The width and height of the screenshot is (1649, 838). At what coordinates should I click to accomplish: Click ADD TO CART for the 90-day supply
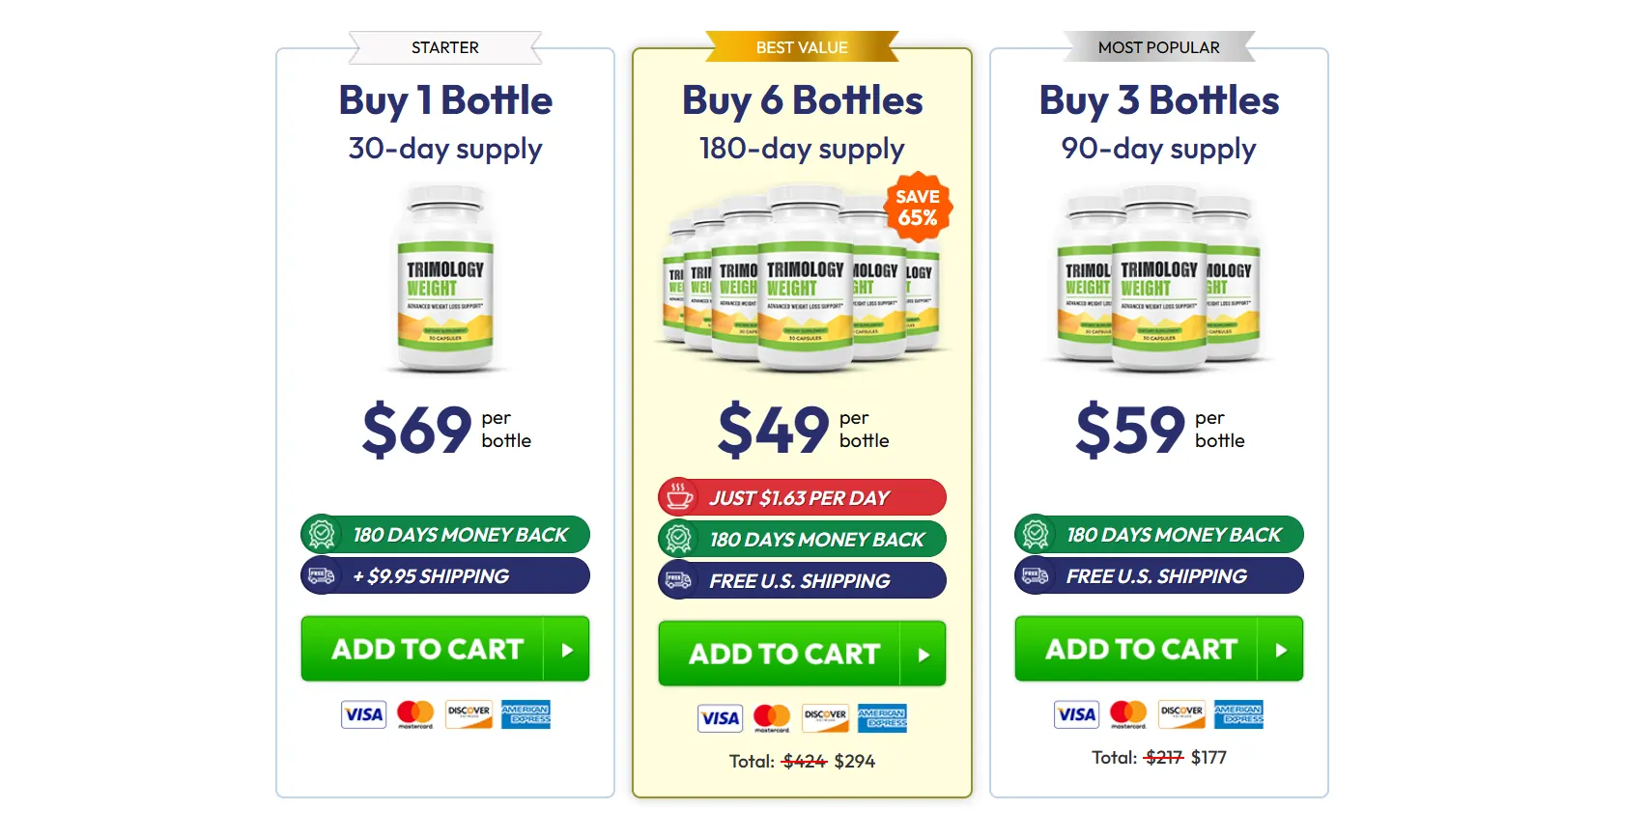point(1140,649)
